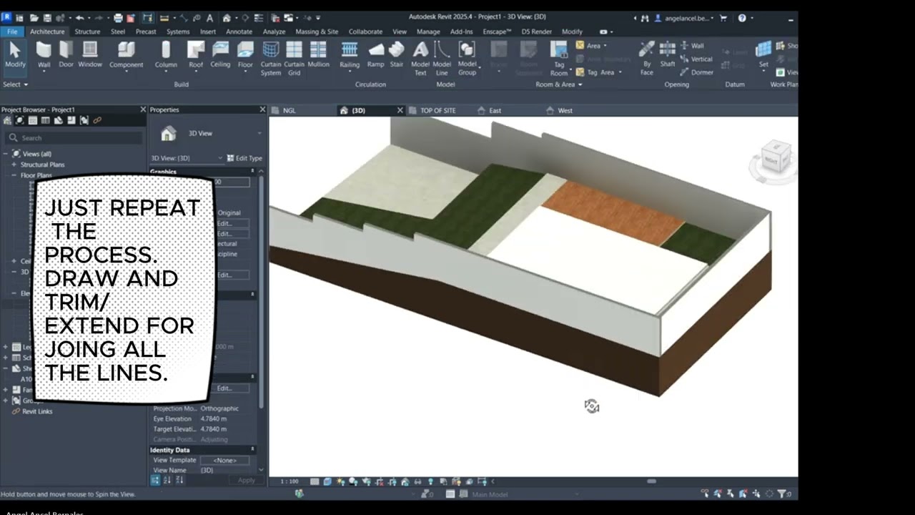Toggle detail level icon in view control bar

click(315, 481)
